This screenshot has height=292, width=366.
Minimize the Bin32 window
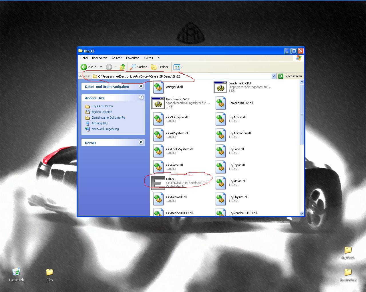[x=287, y=51]
